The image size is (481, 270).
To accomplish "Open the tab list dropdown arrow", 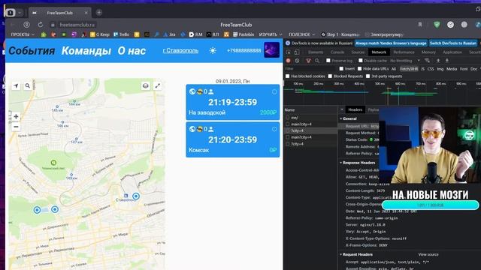I will point(20,13).
